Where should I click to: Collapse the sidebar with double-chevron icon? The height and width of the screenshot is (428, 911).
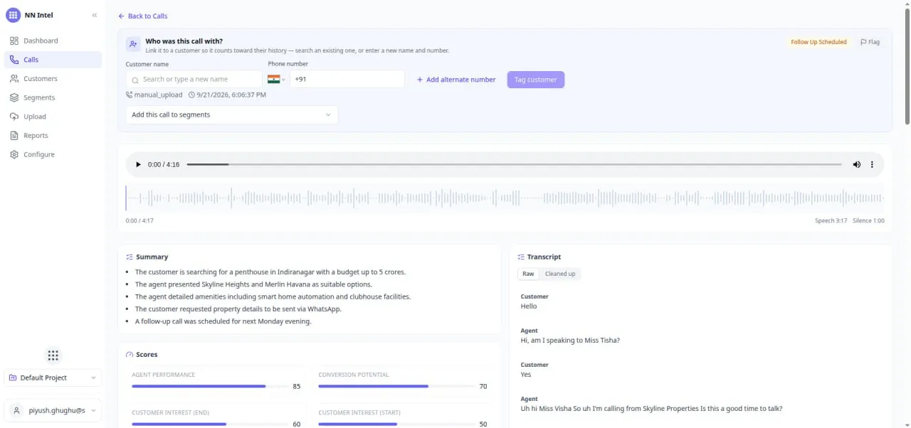tap(95, 15)
